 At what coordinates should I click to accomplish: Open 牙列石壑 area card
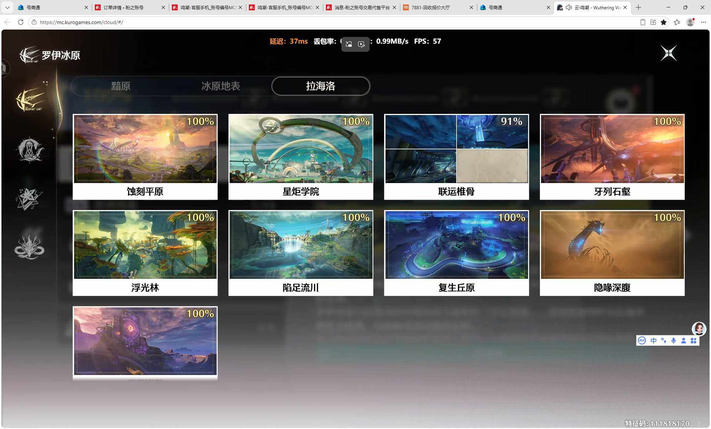tap(612, 157)
